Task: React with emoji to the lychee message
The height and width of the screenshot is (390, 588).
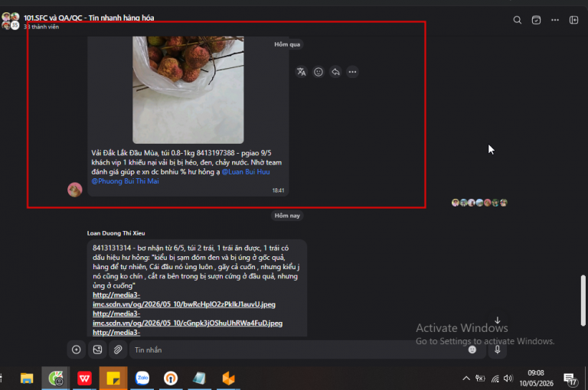Action: (x=318, y=72)
